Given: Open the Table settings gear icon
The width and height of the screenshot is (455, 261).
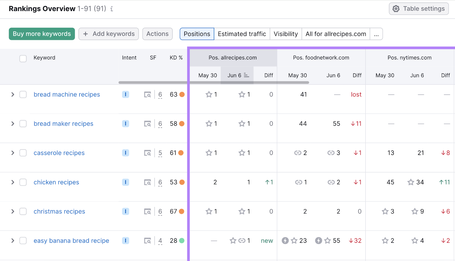Looking at the screenshot, I should (396, 9).
